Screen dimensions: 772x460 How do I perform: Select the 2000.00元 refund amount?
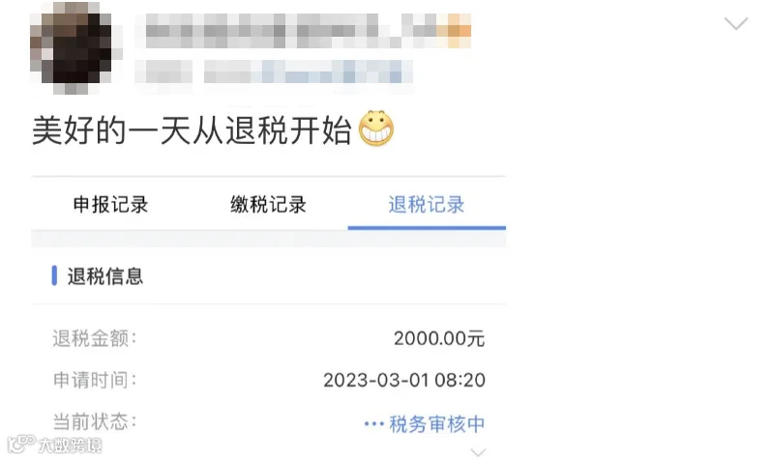click(439, 338)
